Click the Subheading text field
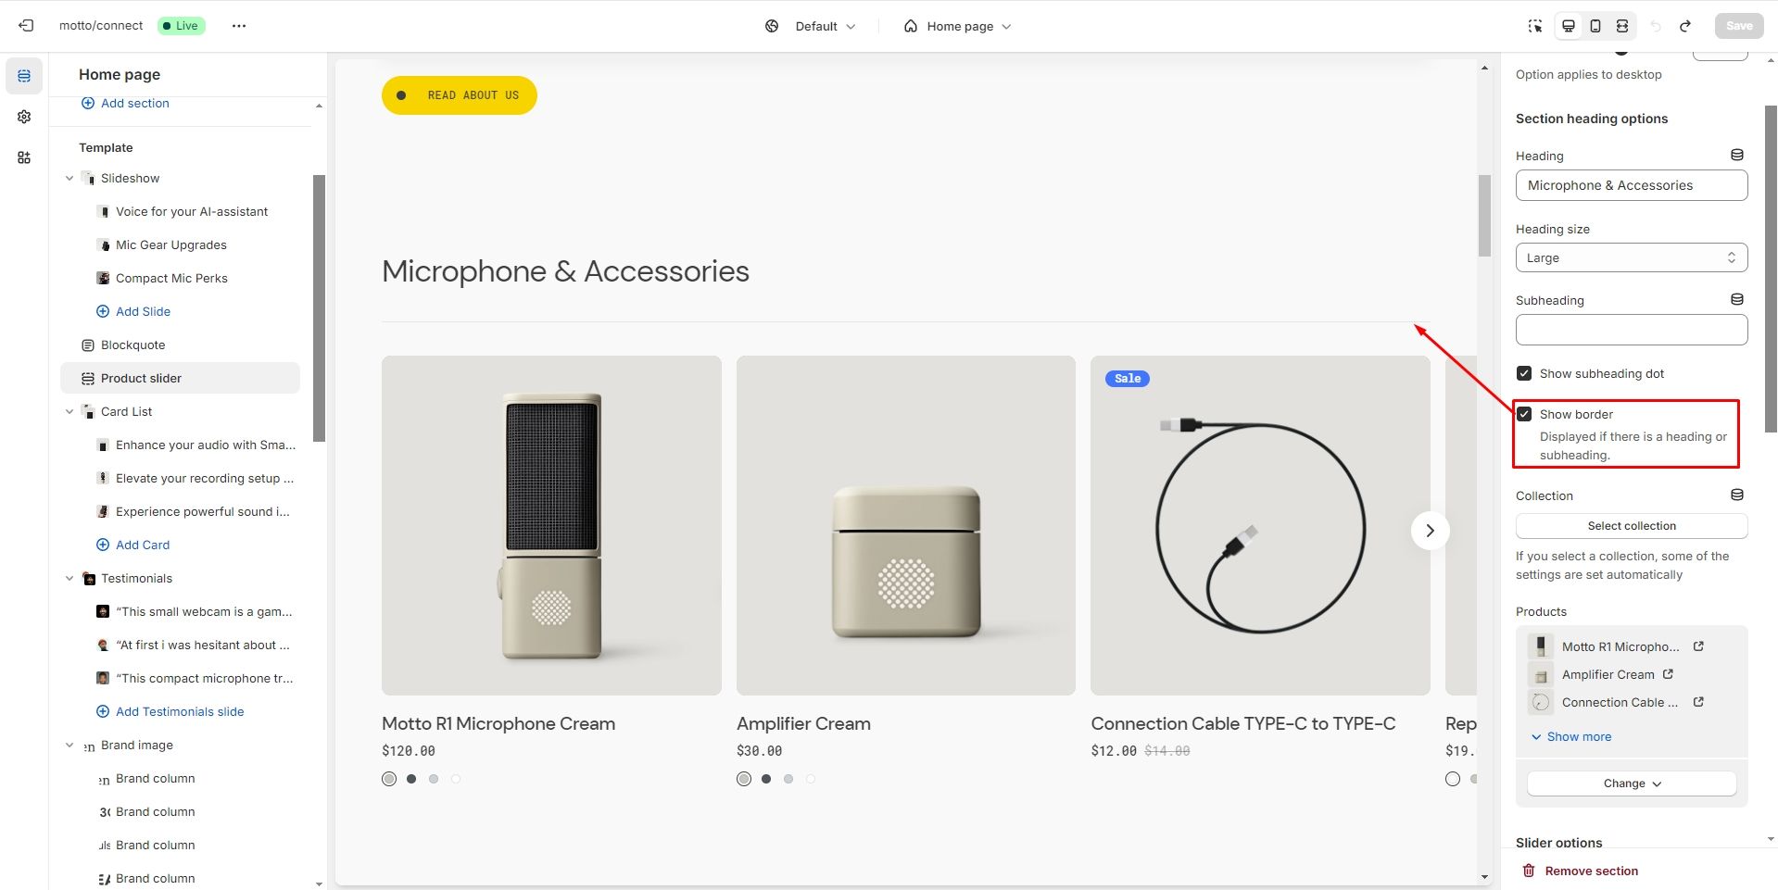The width and height of the screenshot is (1778, 890). coord(1632,330)
